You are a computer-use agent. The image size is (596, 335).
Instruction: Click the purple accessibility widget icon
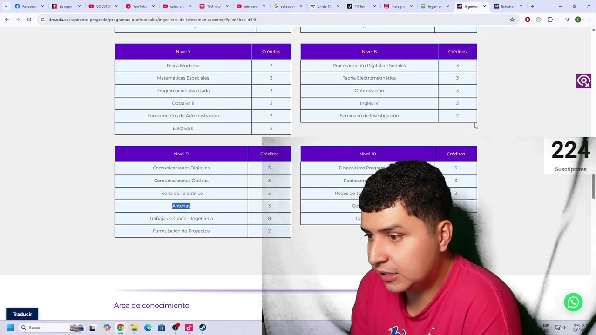[584, 81]
